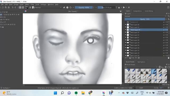
Task: Open the brush blending mode dropdown Normal
Action: 48,7
